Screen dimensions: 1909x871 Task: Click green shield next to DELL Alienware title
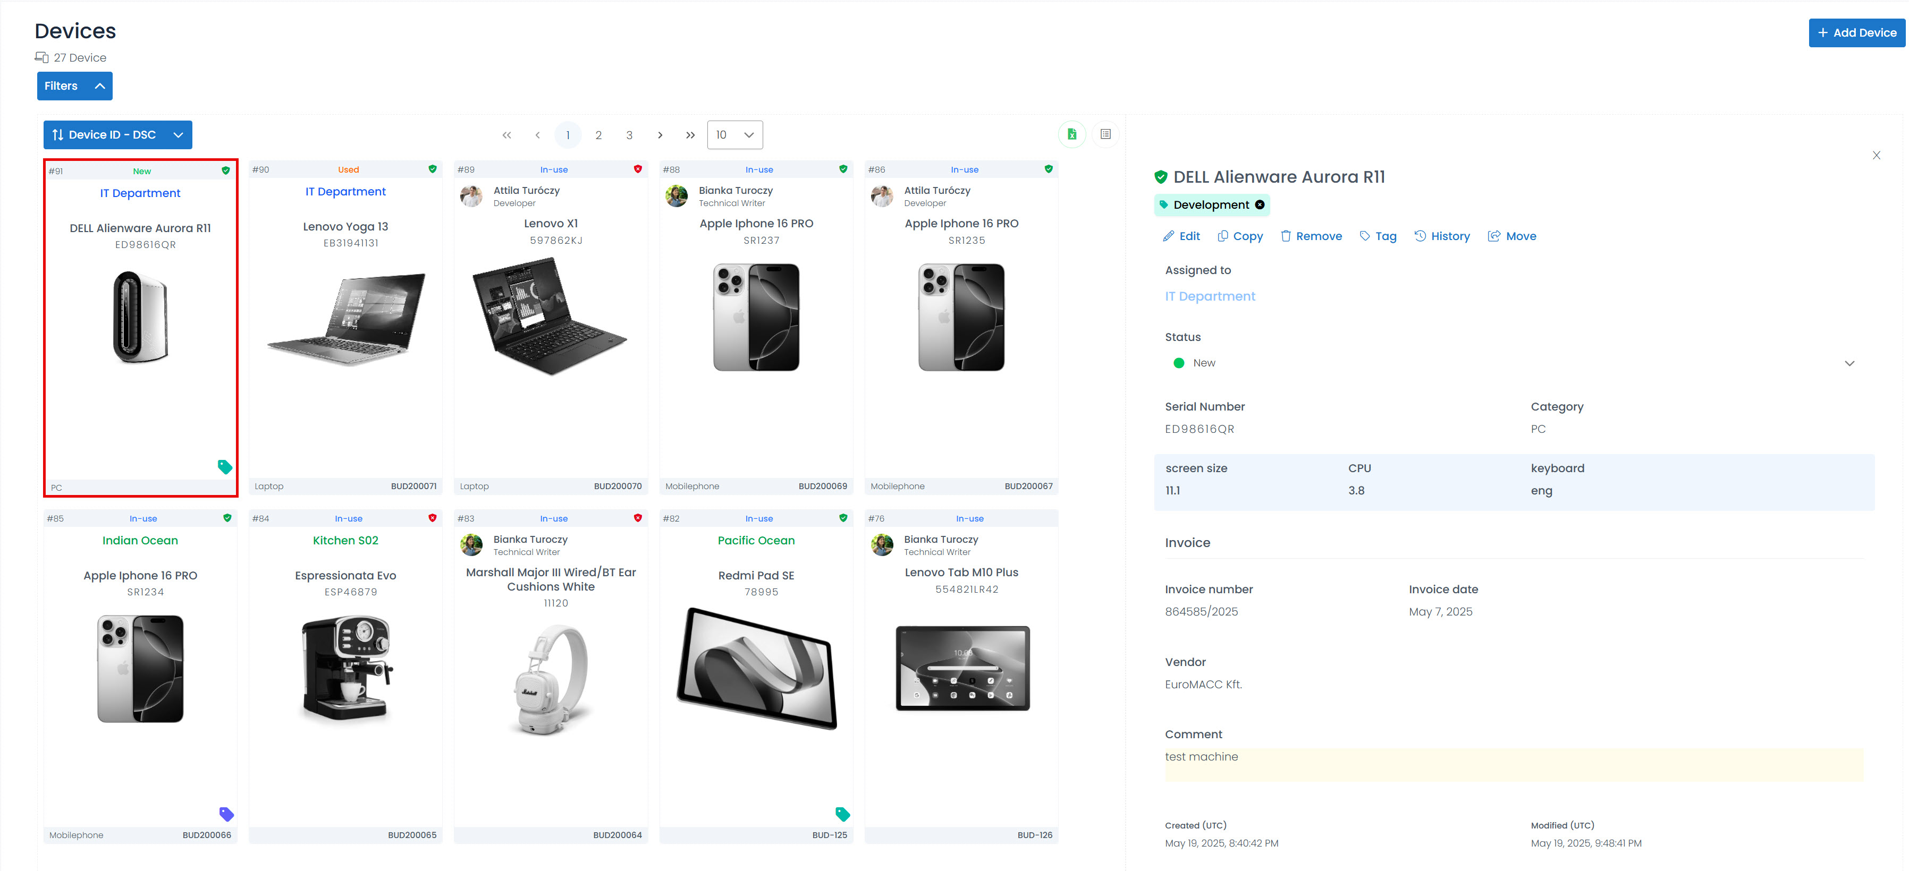pos(1161,177)
